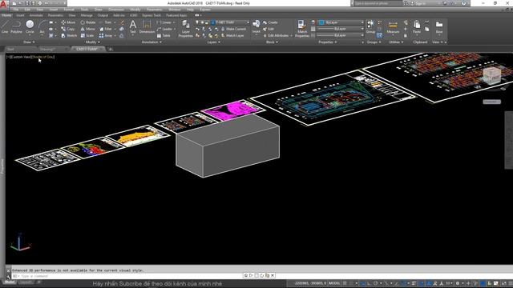Select the Stretch tool
This screenshot has height=288, width=513.
point(69,35)
